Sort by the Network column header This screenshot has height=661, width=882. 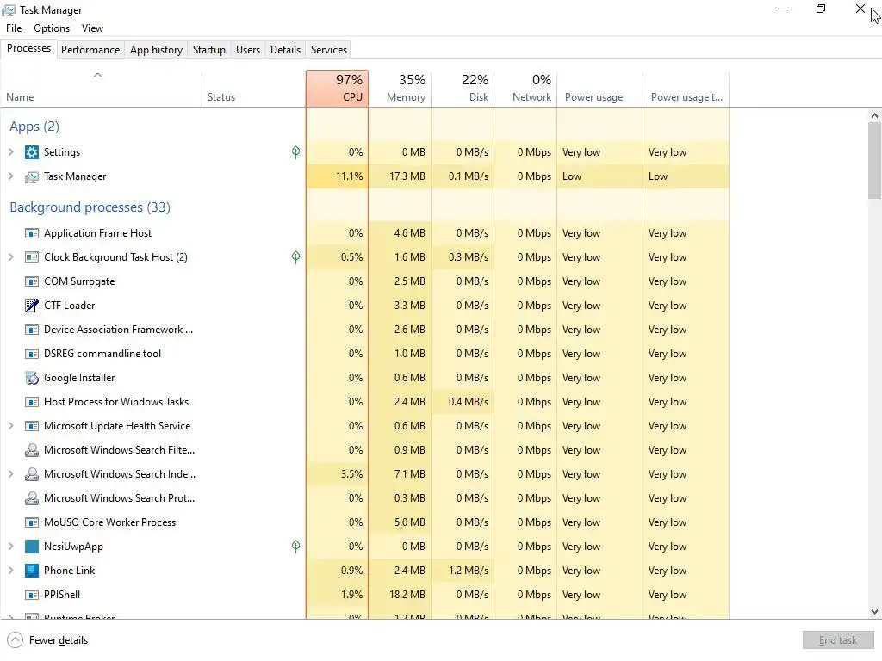525,89
